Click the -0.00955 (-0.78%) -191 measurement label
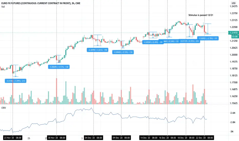This screenshot has height=141, width=239. (x=208, y=38)
